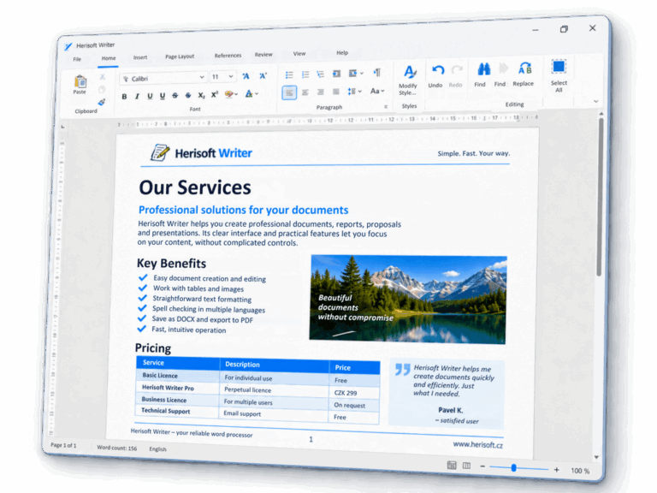Click the Find next arrow icon
Image resolution: width=657 pixels, height=493 pixels.
pos(503,68)
